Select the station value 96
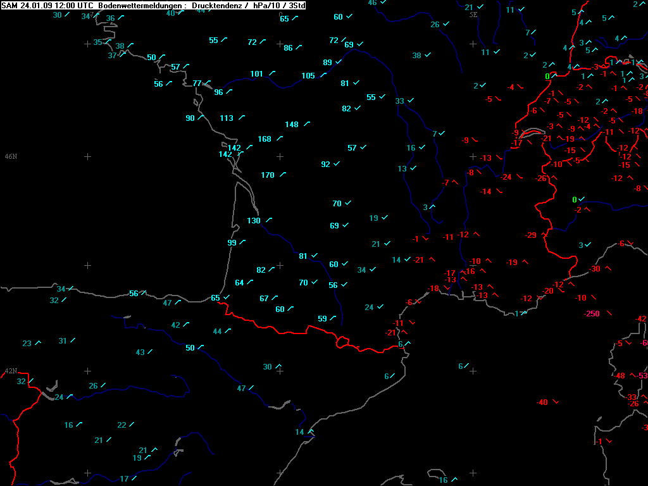The height and width of the screenshot is (486, 648). pos(218,92)
